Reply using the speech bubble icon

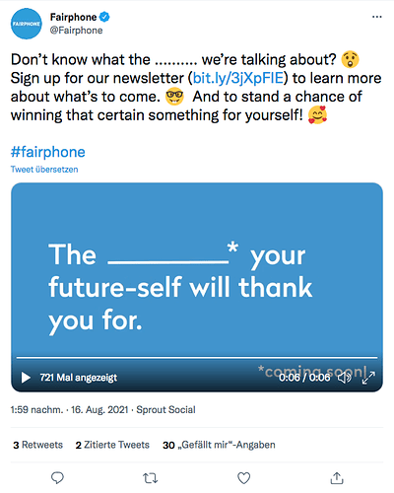(x=57, y=478)
